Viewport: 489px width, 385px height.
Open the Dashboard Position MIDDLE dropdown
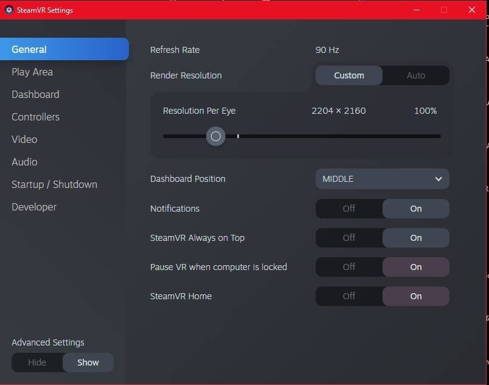pyautogui.click(x=383, y=179)
